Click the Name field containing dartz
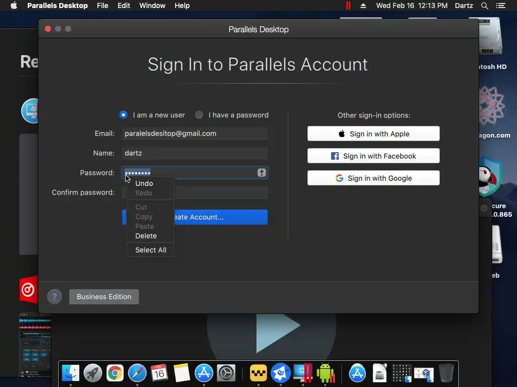 [194, 153]
